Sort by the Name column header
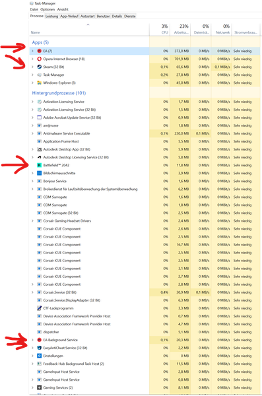 tap(89, 29)
